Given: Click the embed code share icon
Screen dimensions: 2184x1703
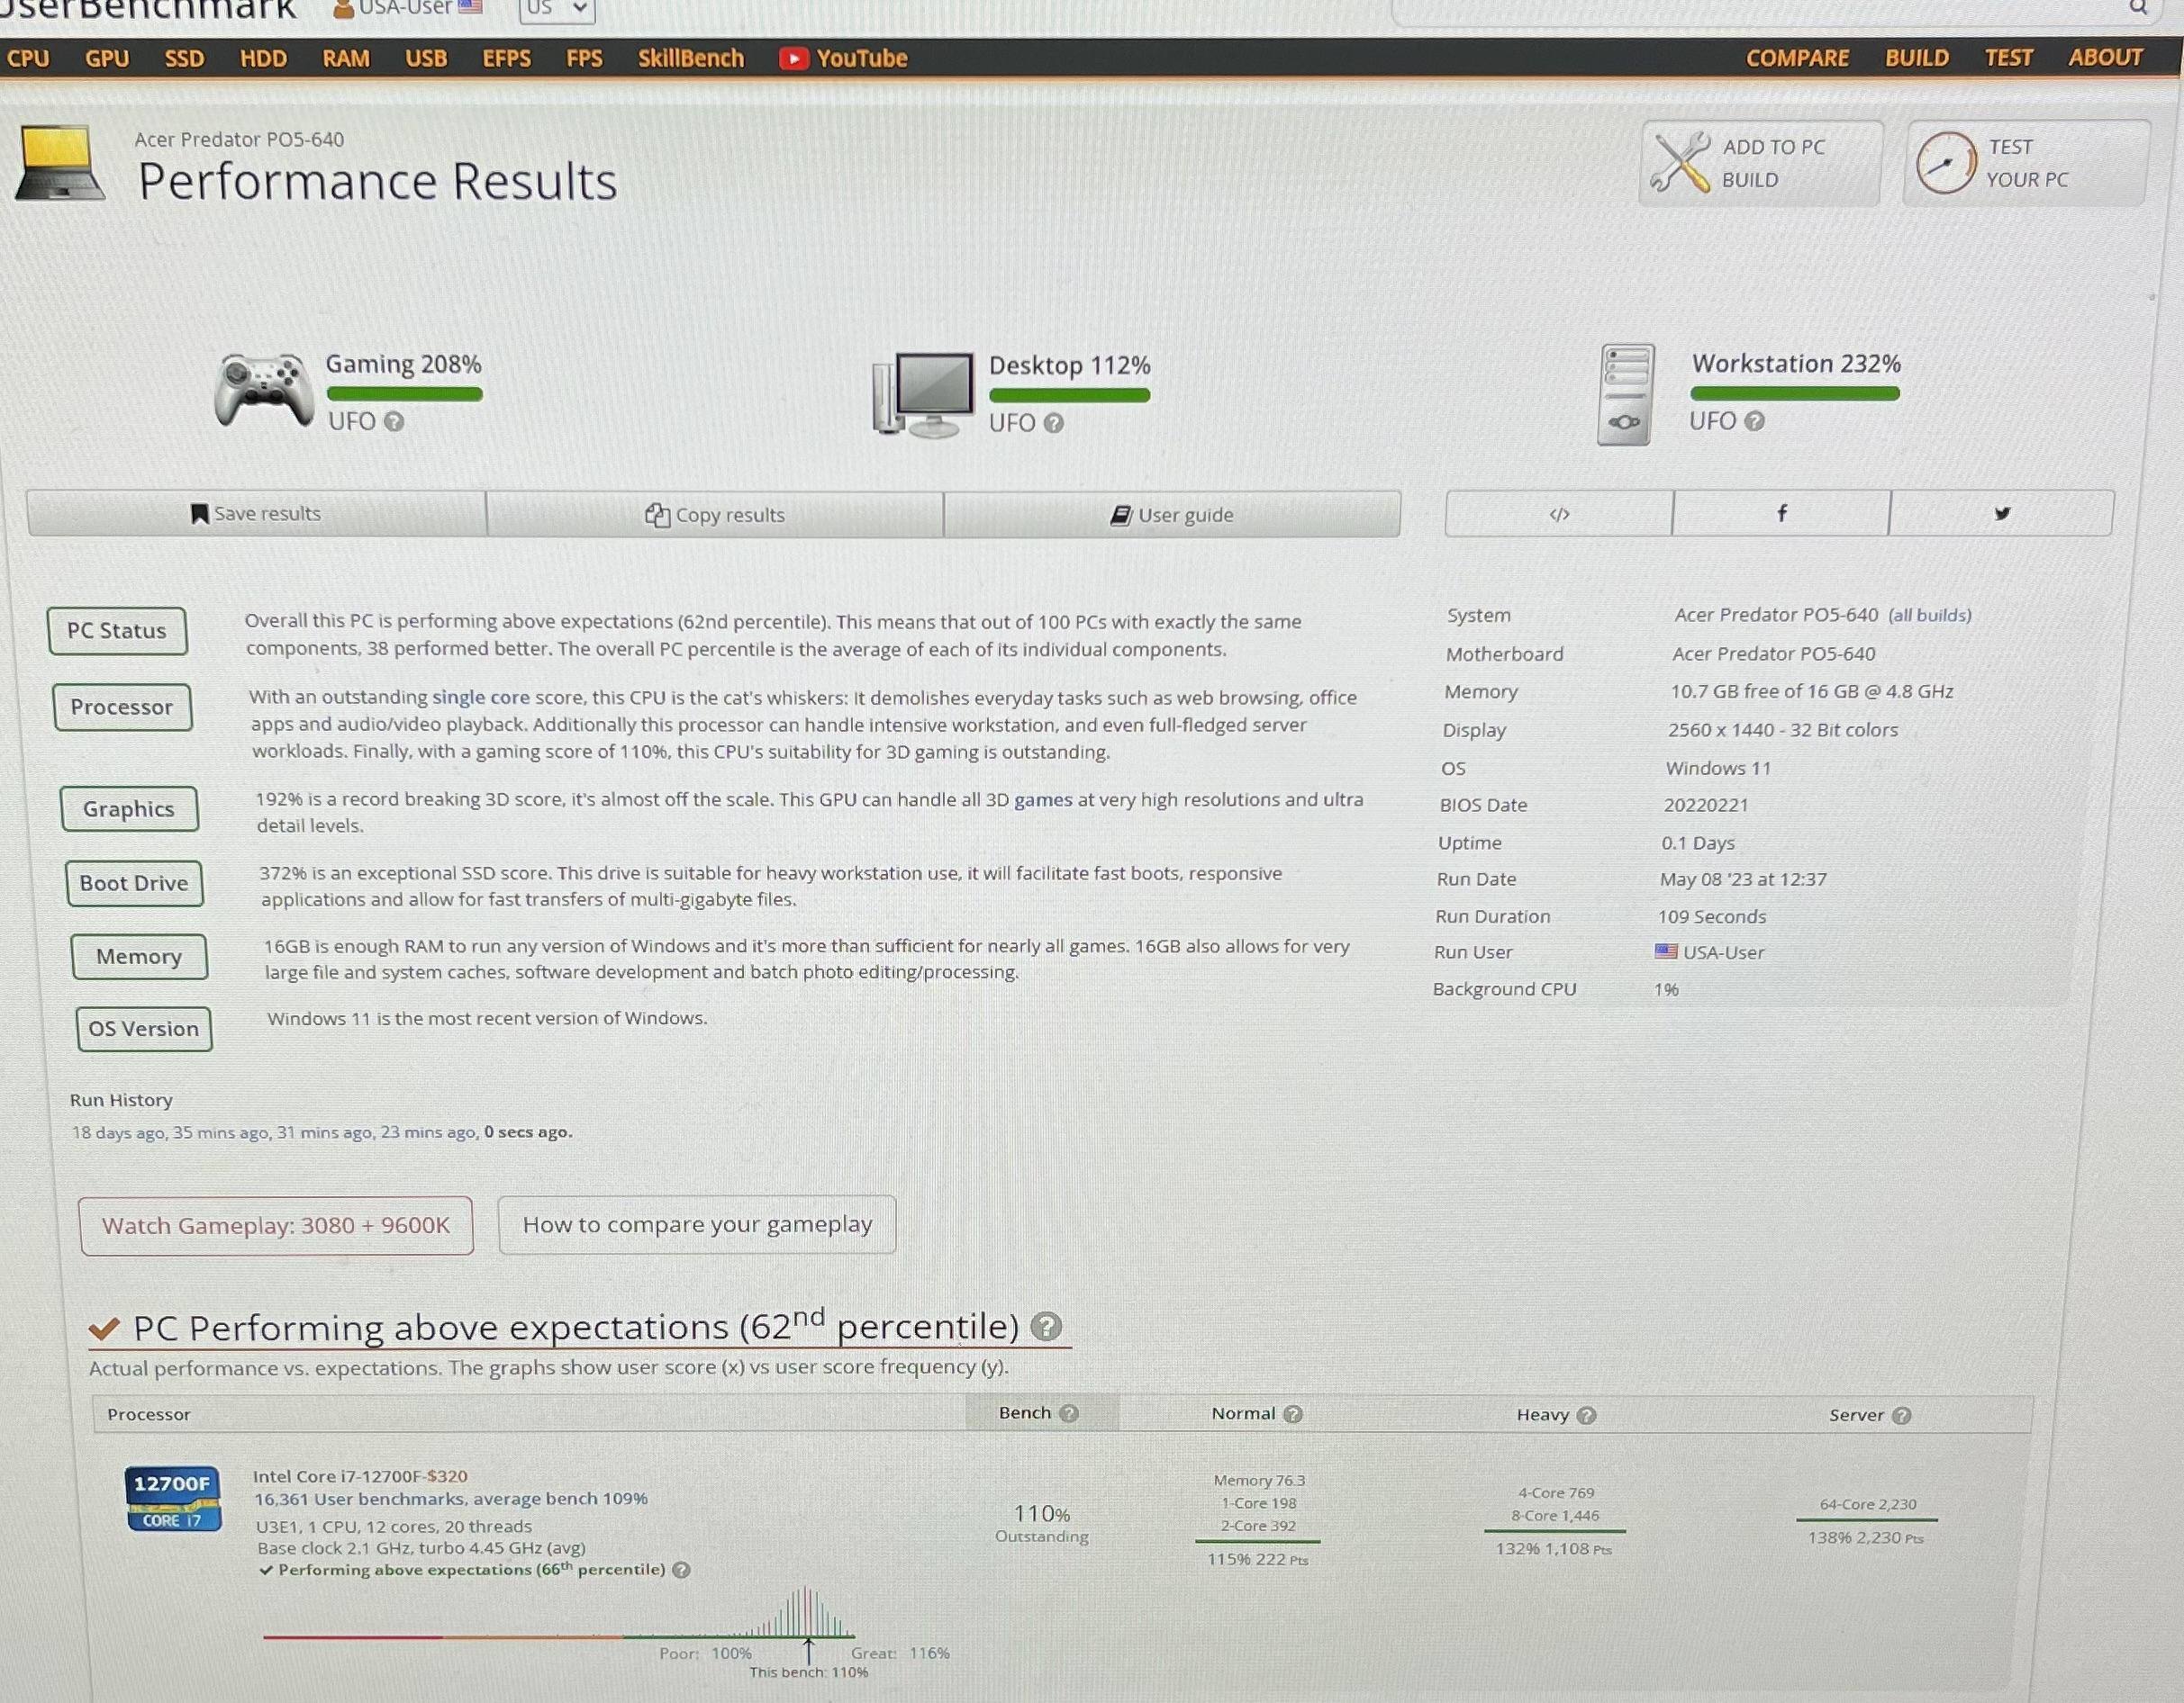Looking at the screenshot, I should 1558,515.
